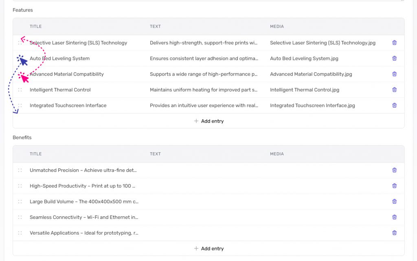The width and height of the screenshot is (417, 261).
Task: Remove the Versatile Applications benefit row
Action: point(394,233)
